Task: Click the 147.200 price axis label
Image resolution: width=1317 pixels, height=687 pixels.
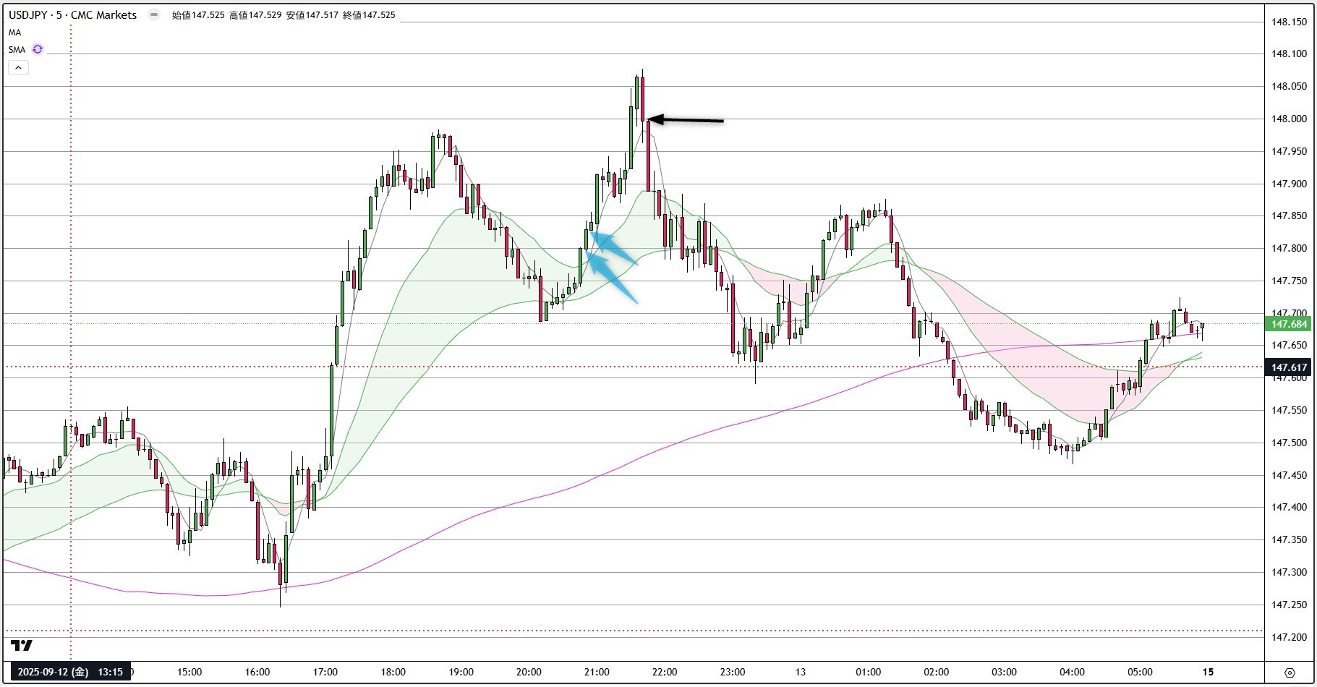Action: click(x=1290, y=637)
